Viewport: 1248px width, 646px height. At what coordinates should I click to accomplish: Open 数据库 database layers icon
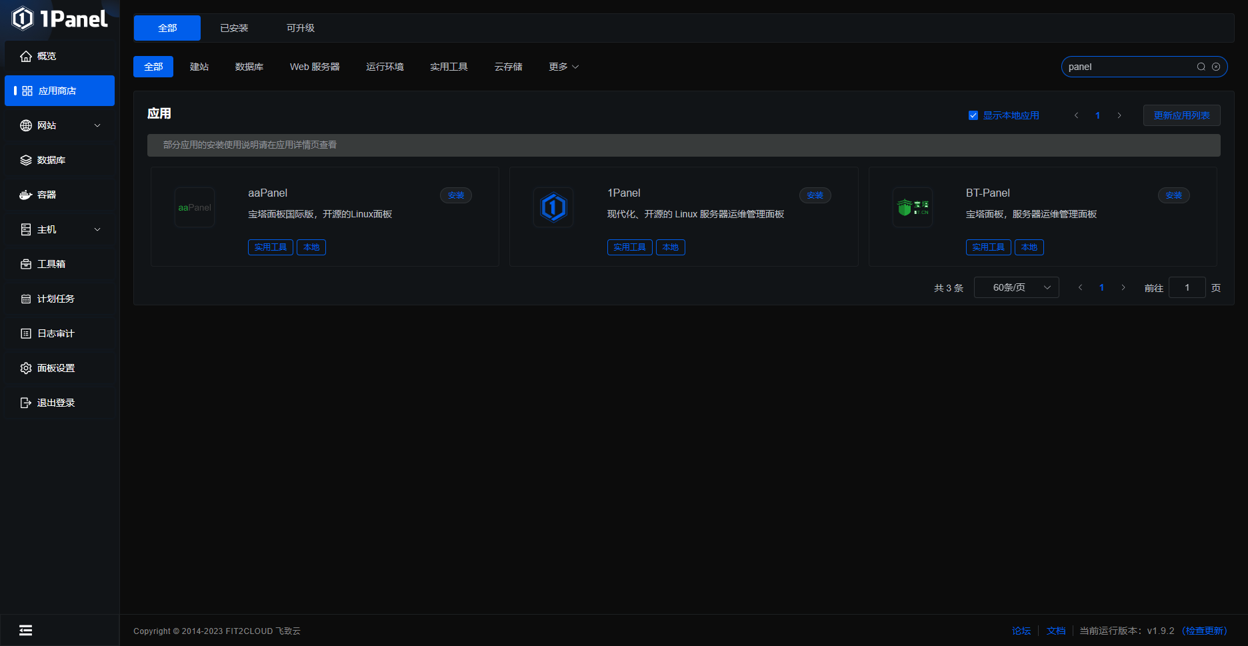(26, 160)
